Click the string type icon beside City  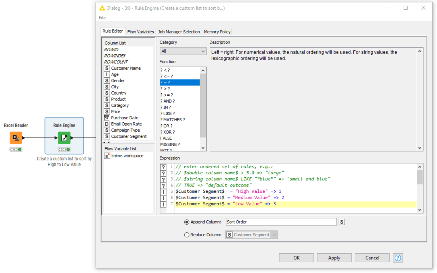[107, 87]
